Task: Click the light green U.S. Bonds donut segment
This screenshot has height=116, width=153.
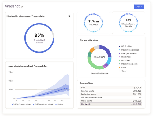Action: tap(93, 65)
